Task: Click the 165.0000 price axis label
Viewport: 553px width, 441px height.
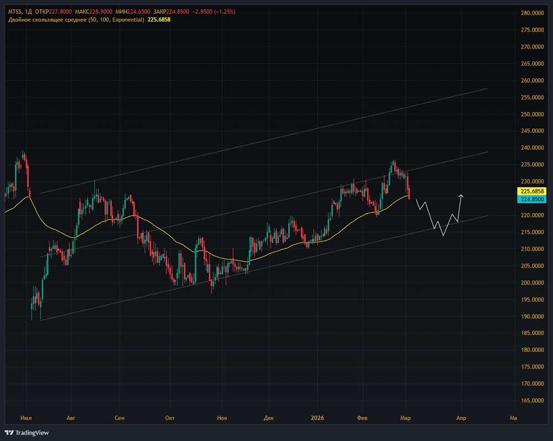Action: click(532, 401)
